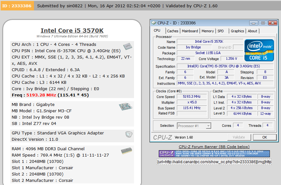Click the Validated by CPU-Z 1.60 header text
Image resolution: width=281 pixels, height=185 pixels.
pos(191,6)
